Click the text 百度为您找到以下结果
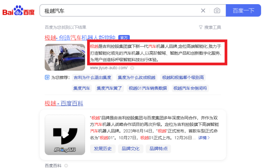The height and width of the screenshot is (168, 267). [x=65, y=27]
